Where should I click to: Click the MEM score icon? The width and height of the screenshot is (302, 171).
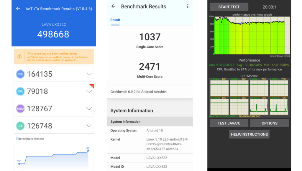[x=20, y=108]
